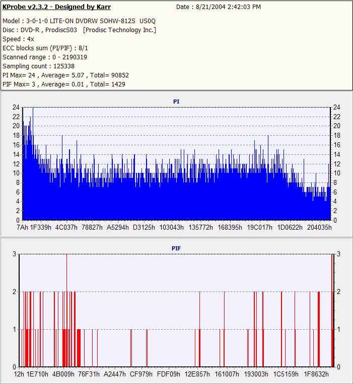
Task: Click the 161007h label on PIF axis
Action: coord(227,374)
